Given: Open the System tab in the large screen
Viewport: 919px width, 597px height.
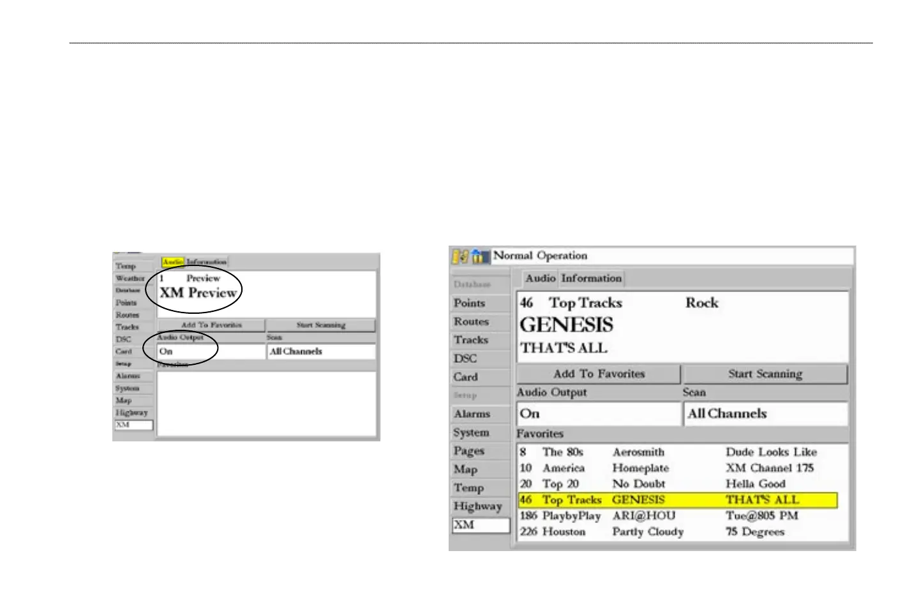Looking at the screenshot, I should (481, 433).
